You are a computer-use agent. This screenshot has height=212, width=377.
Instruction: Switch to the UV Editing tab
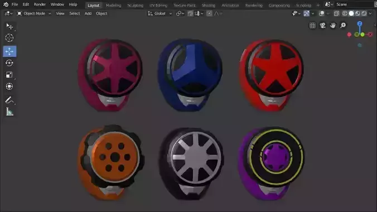pos(158,5)
